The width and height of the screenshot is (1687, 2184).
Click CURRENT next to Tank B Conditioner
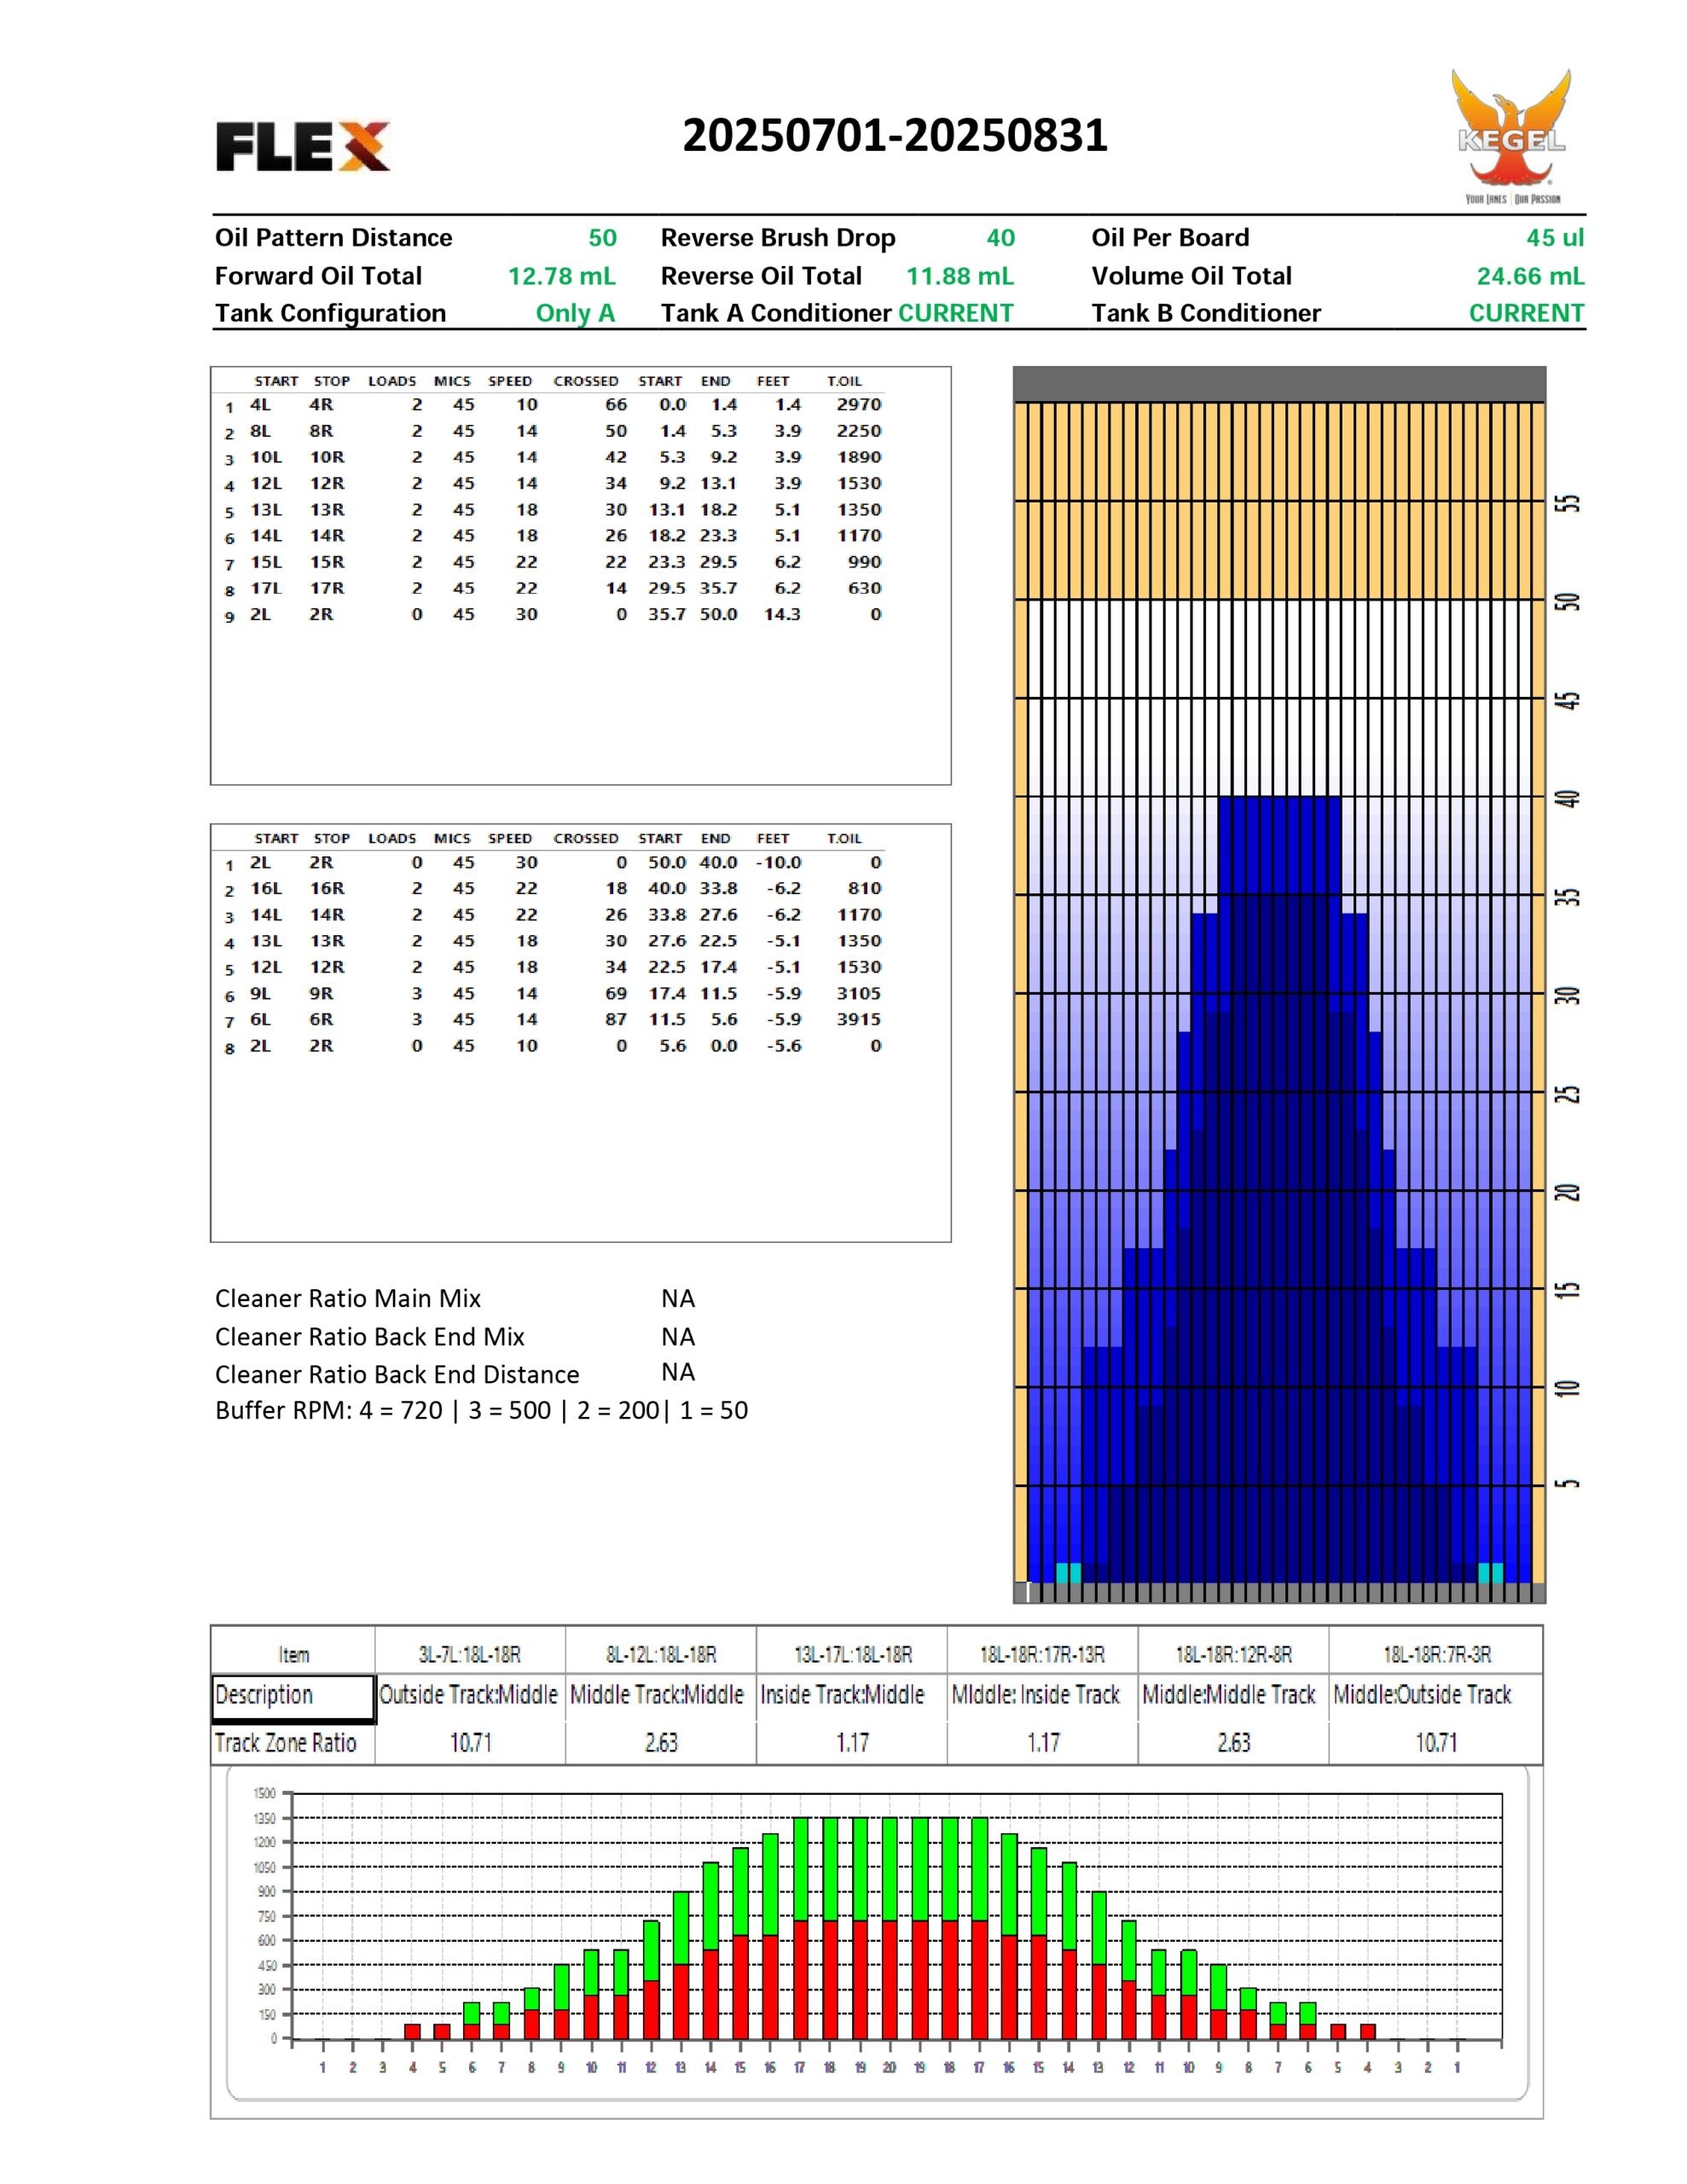1526,313
